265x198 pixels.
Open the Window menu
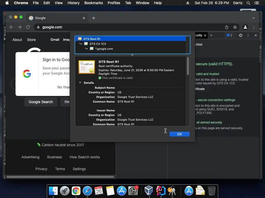(143, 3)
